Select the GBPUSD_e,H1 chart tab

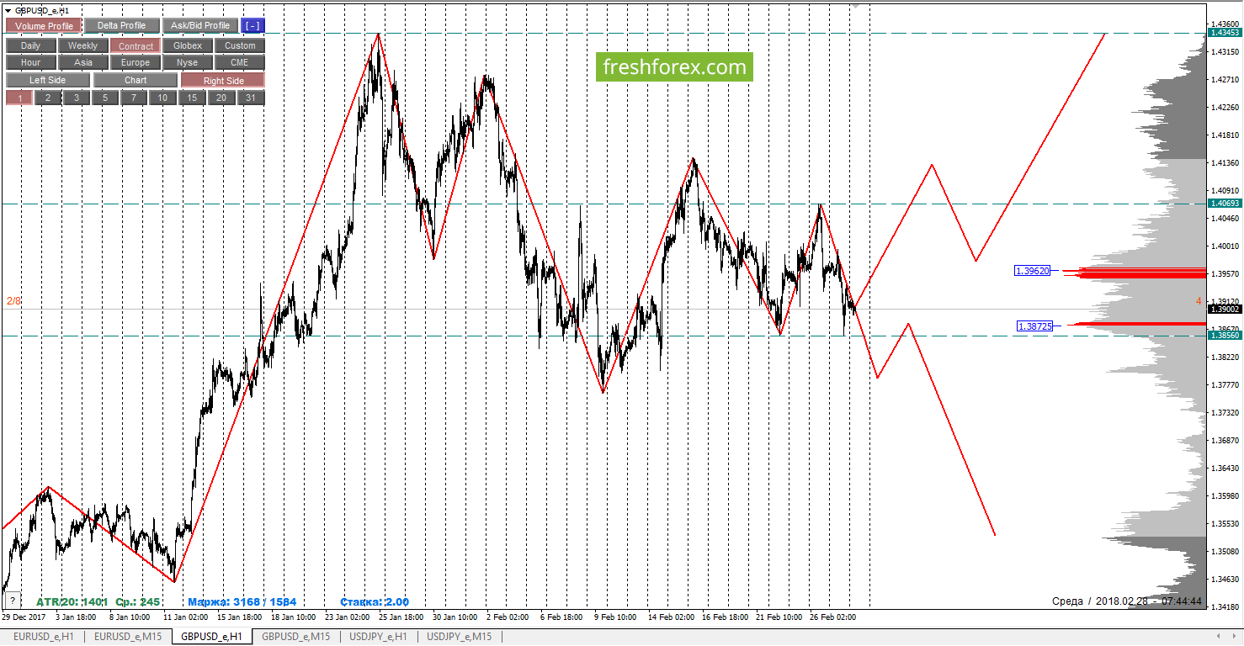pyautogui.click(x=212, y=637)
